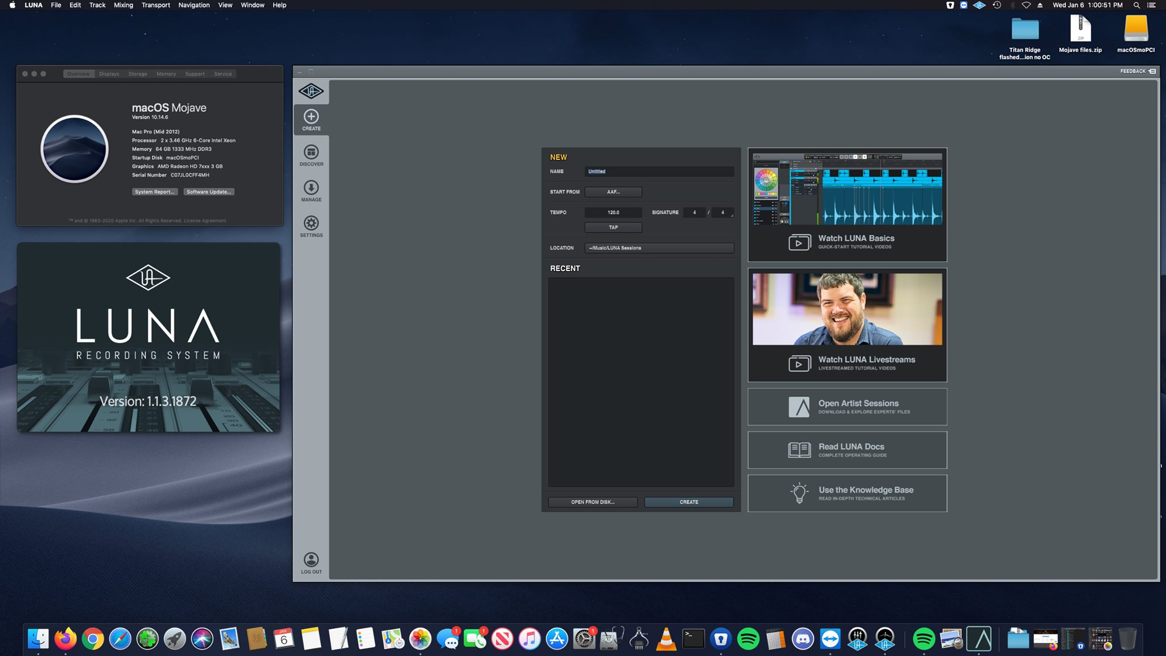The image size is (1166, 656).
Task: Switch to Displays tab in About This Mac
Action: [109, 74]
